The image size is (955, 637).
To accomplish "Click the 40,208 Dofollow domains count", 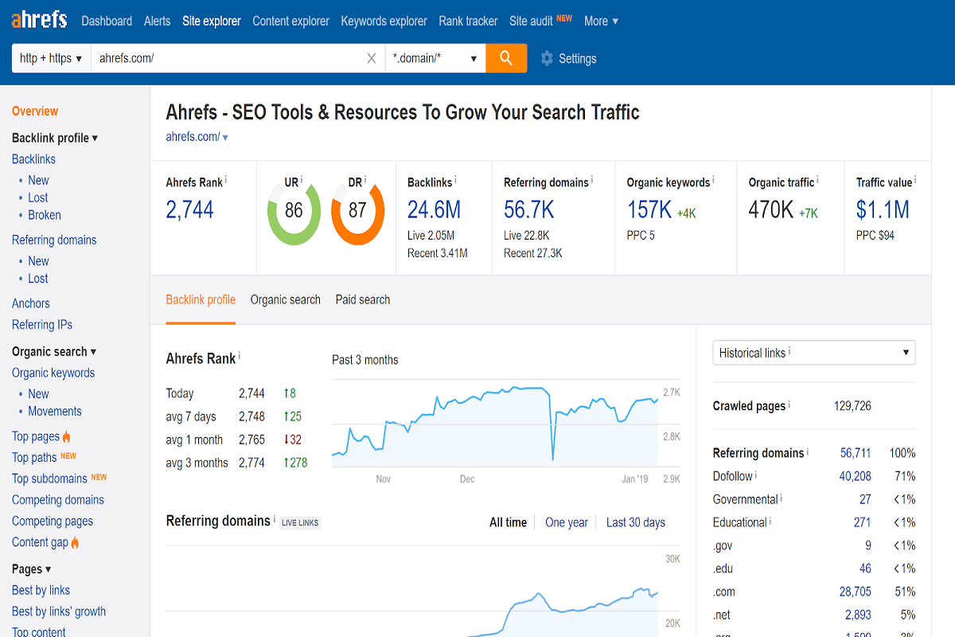I will [856, 476].
